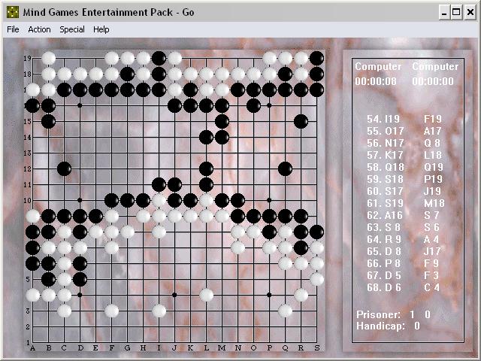
Task: Place a stone on the P10 star point
Action: (269, 200)
